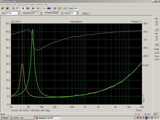
Task: Expand the Avg None dropdown
Action: click(x=77, y=13)
